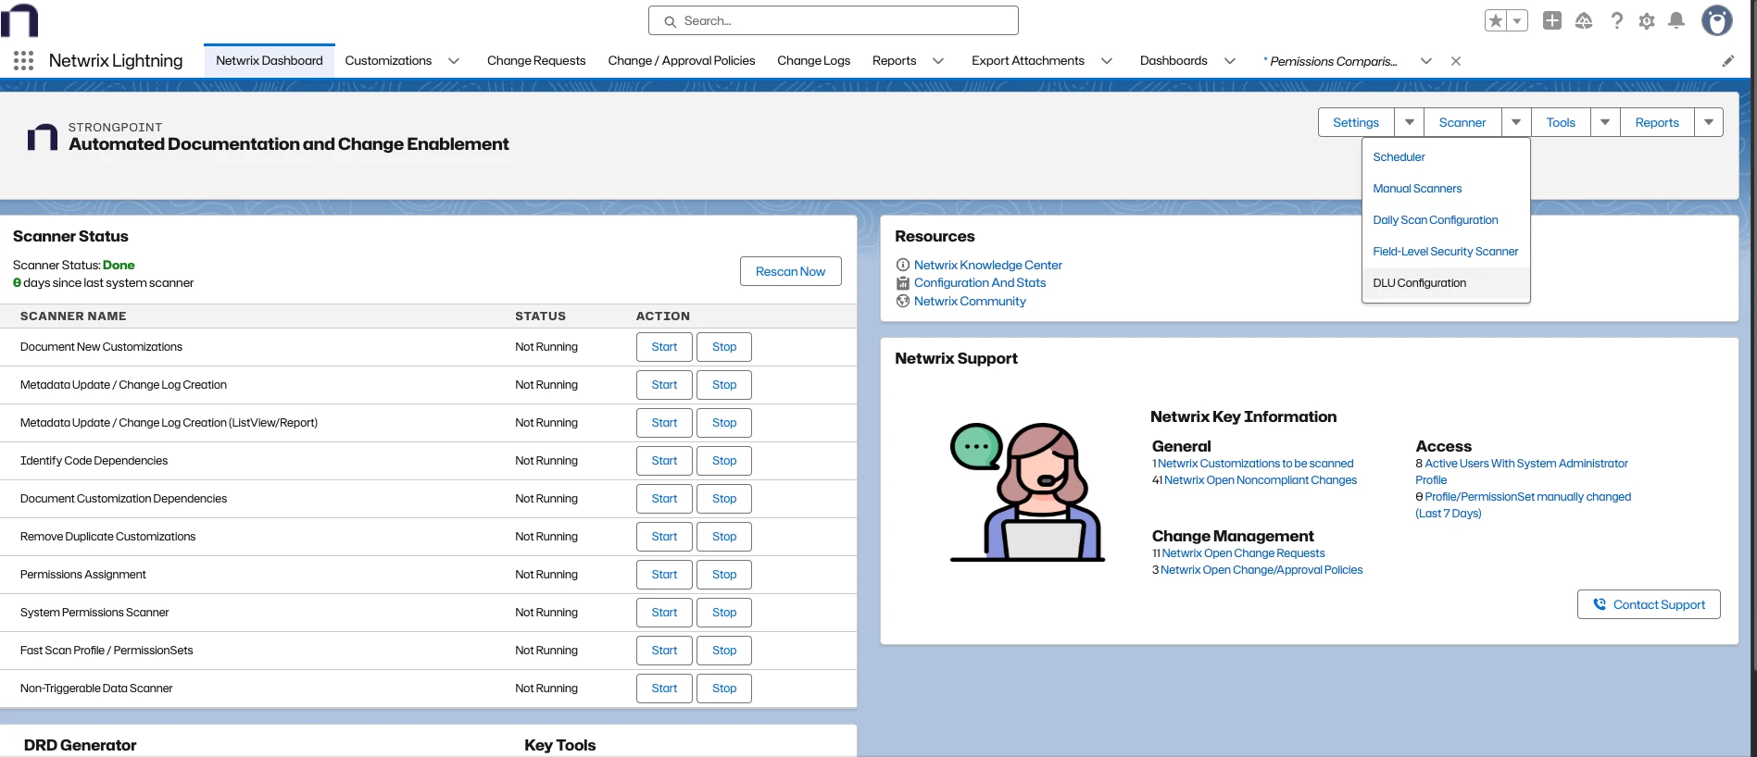Open the Trailhead guidance center icon
The image size is (1757, 757).
click(1584, 20)
